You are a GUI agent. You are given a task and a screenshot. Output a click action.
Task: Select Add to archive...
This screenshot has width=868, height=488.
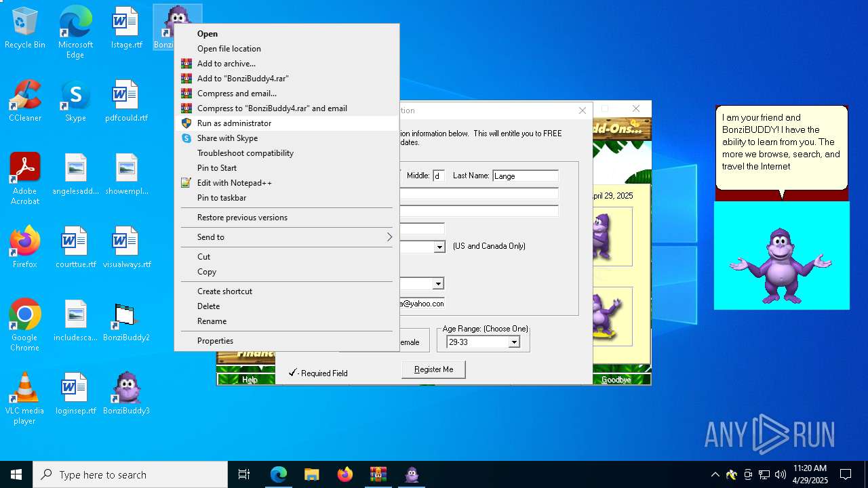point(286,64)
